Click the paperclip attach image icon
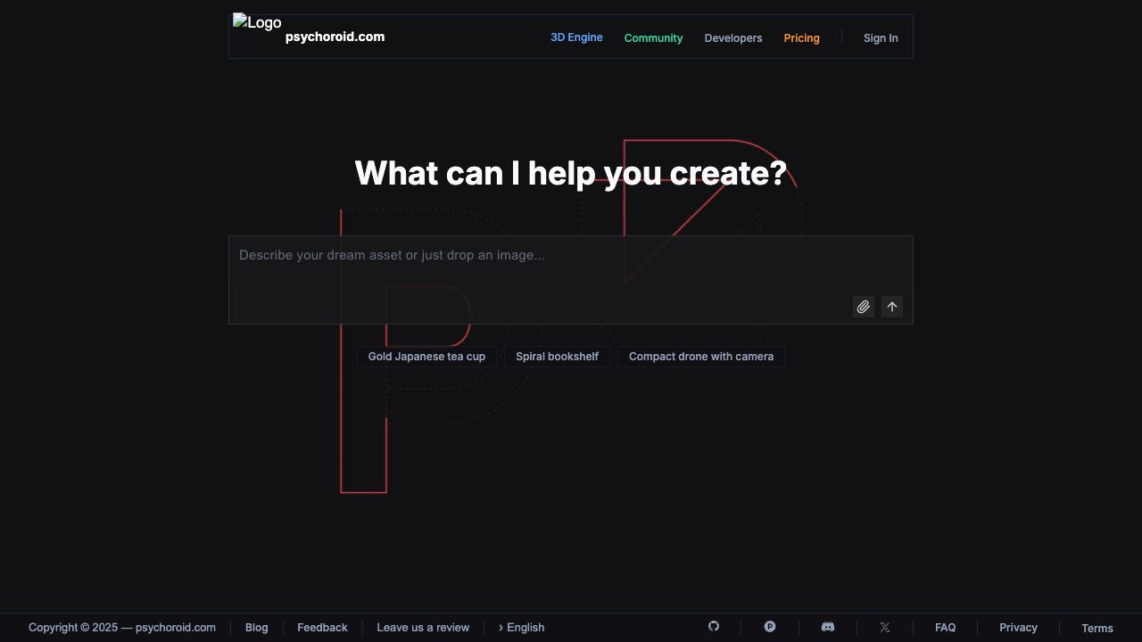1142x642 pixels. [x=863, y=307]
